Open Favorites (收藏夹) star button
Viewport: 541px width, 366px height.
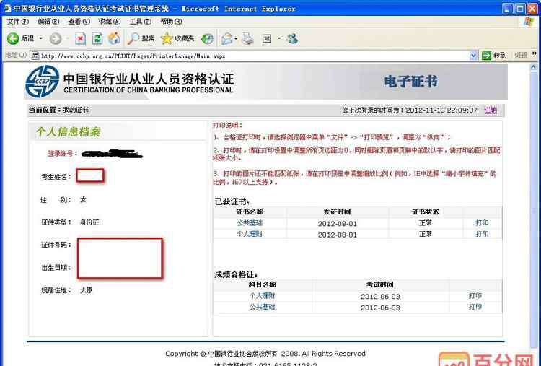click(x=177, y=39)
